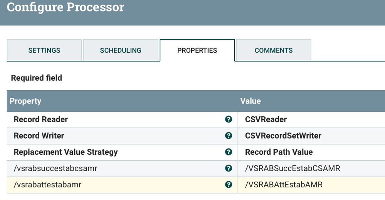Go to the Comments tab
The height and width of the screenshot is (200, 385).
click(x=274, y=50)
